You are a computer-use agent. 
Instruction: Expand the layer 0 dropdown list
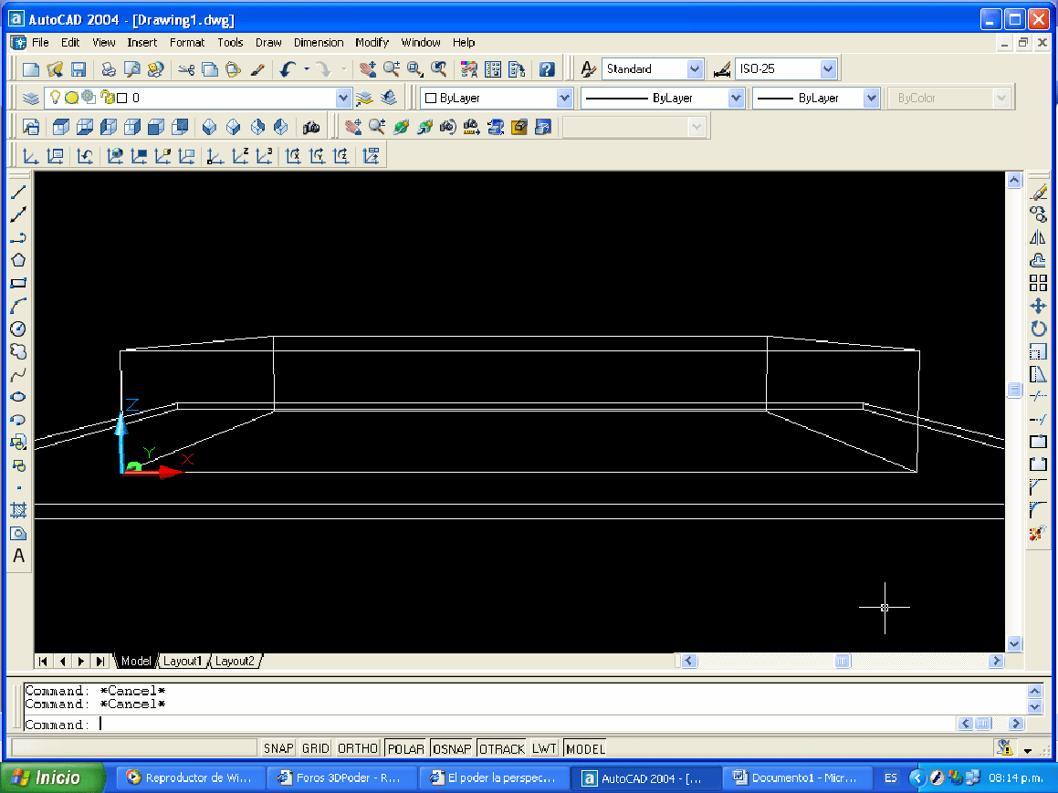coord(343,98)
